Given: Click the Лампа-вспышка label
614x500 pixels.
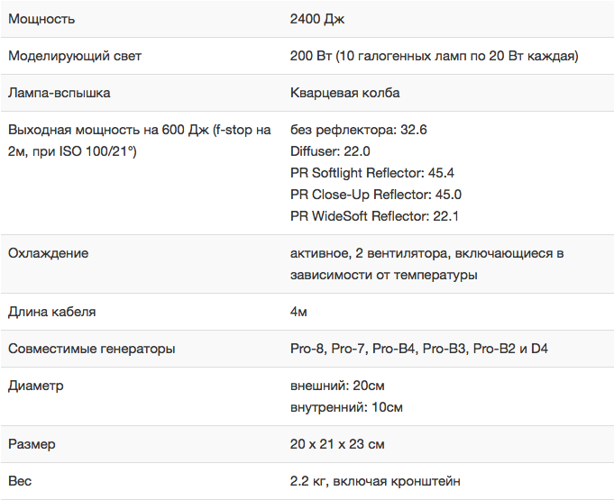Looking at the screenshot, I should [x=60, y=93].
